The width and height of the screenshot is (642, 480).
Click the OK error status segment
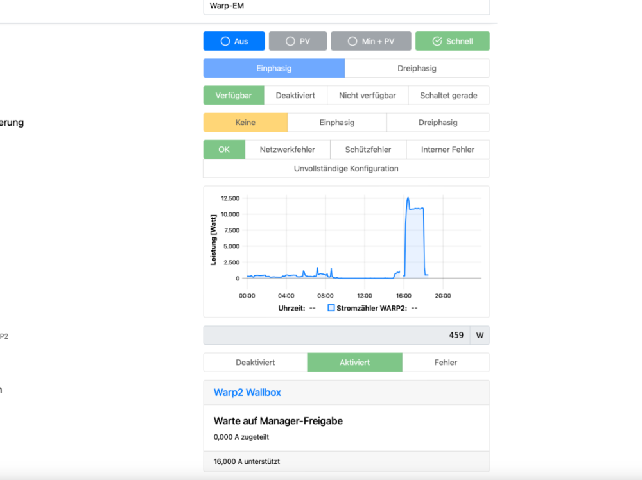pyautogui.click(x=224, y=150)
